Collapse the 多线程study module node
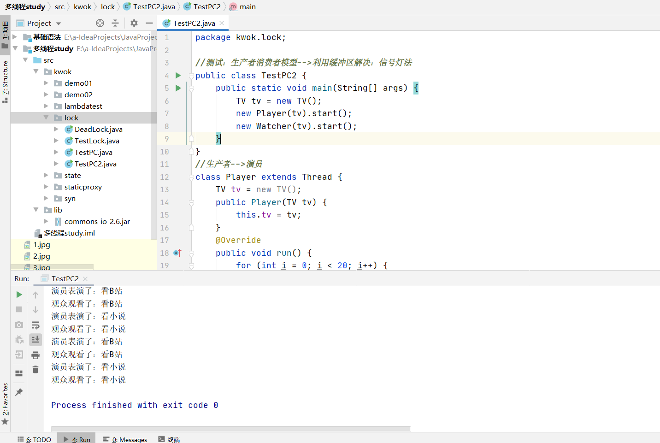Screen dimensions: 660x443 [15, 48]
